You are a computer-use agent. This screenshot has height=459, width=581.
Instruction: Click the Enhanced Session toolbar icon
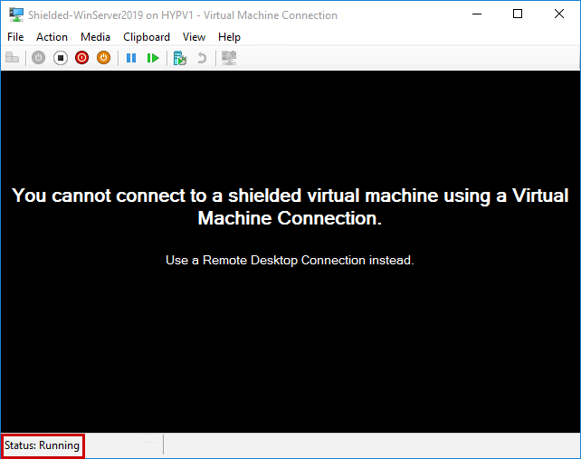coord(229,58)
